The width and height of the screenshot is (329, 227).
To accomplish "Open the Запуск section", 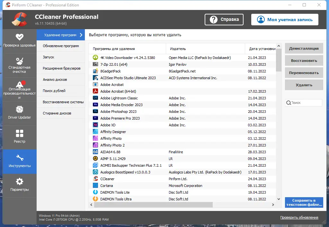I will pyautogui.click(x=60, y=57).
